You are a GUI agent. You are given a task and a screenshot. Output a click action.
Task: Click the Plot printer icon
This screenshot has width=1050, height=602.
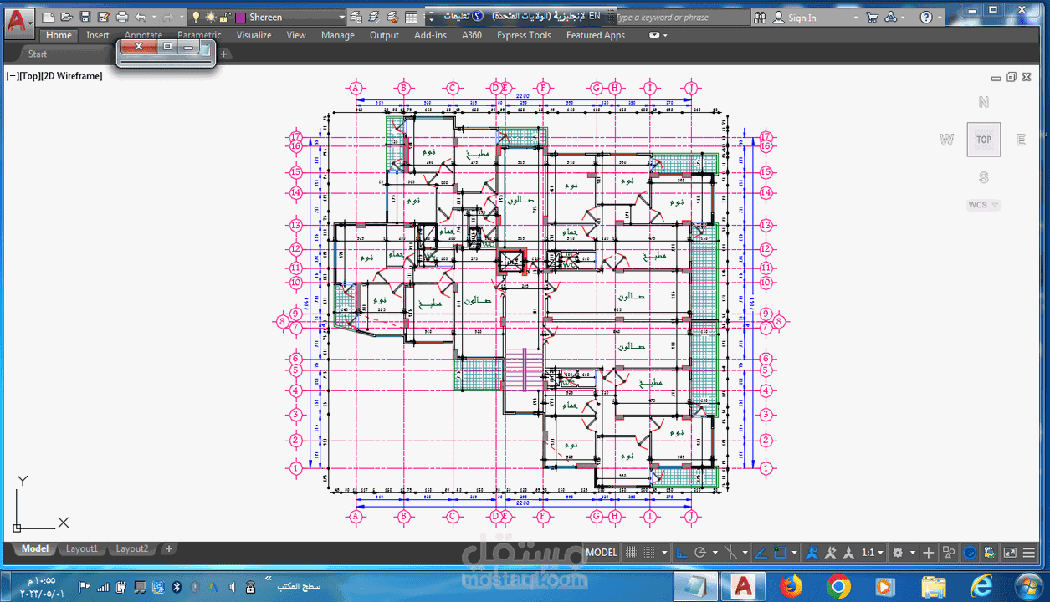(122, 17)
